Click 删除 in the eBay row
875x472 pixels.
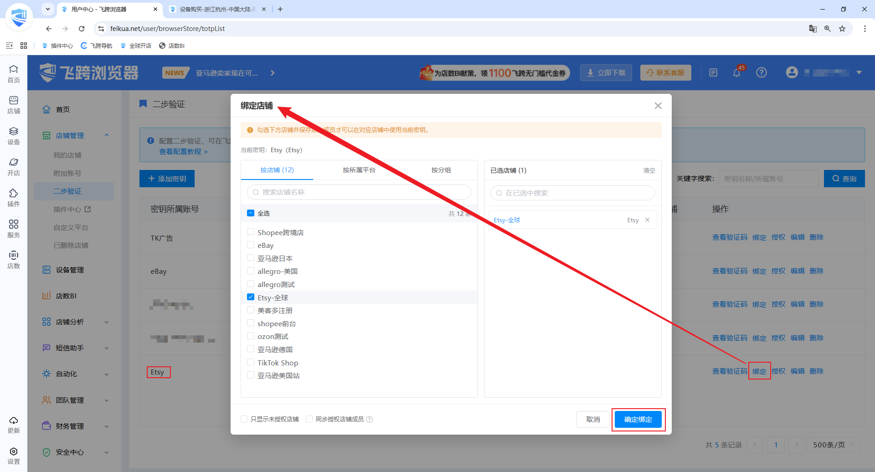[817, 271]
